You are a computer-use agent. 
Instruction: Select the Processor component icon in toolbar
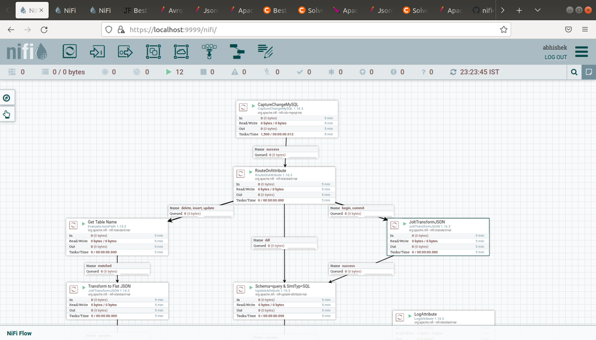point(69,52)
